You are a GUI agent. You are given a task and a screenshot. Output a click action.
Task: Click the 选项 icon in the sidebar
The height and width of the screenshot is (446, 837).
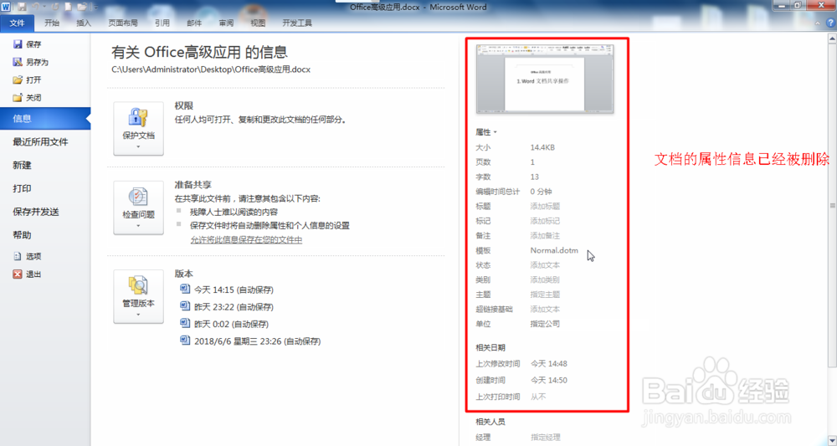click(18, 256)
